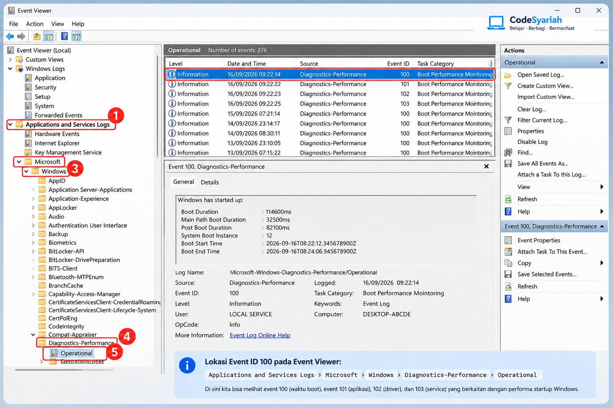This screenshot has height=408, width=613.
Task: Sort by the Event ID column header
Action: pos(392,64)
